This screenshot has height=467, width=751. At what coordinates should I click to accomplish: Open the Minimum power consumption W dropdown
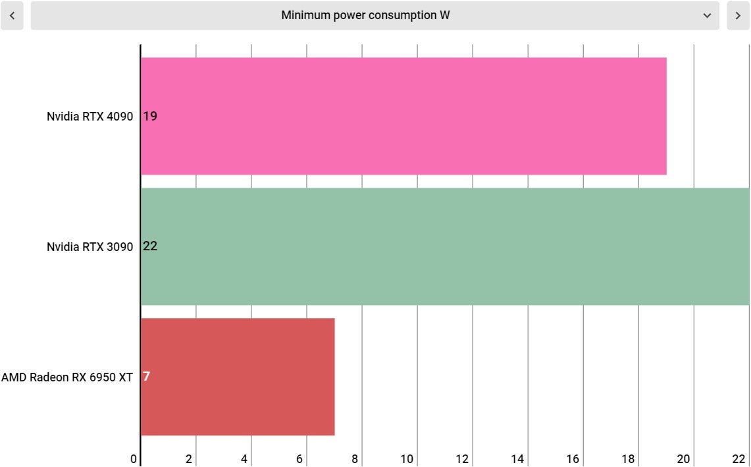[x=365, y=15]
